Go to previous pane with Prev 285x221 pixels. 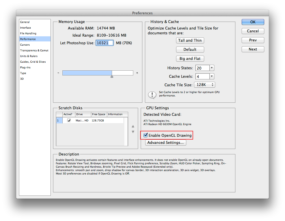pos(253,40)
